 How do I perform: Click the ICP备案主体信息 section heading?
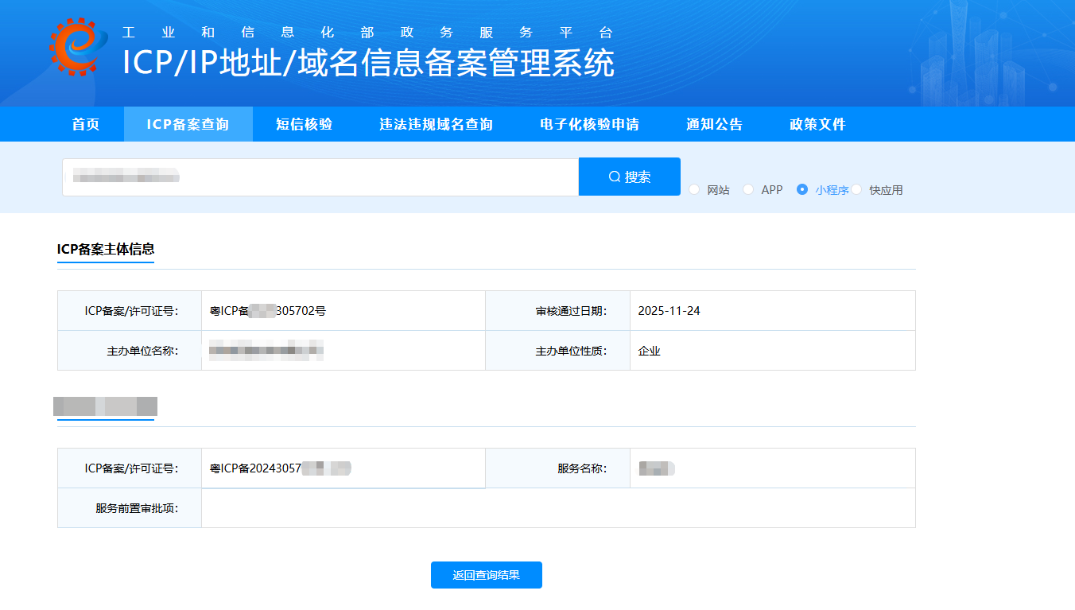[x=106, y=249]
